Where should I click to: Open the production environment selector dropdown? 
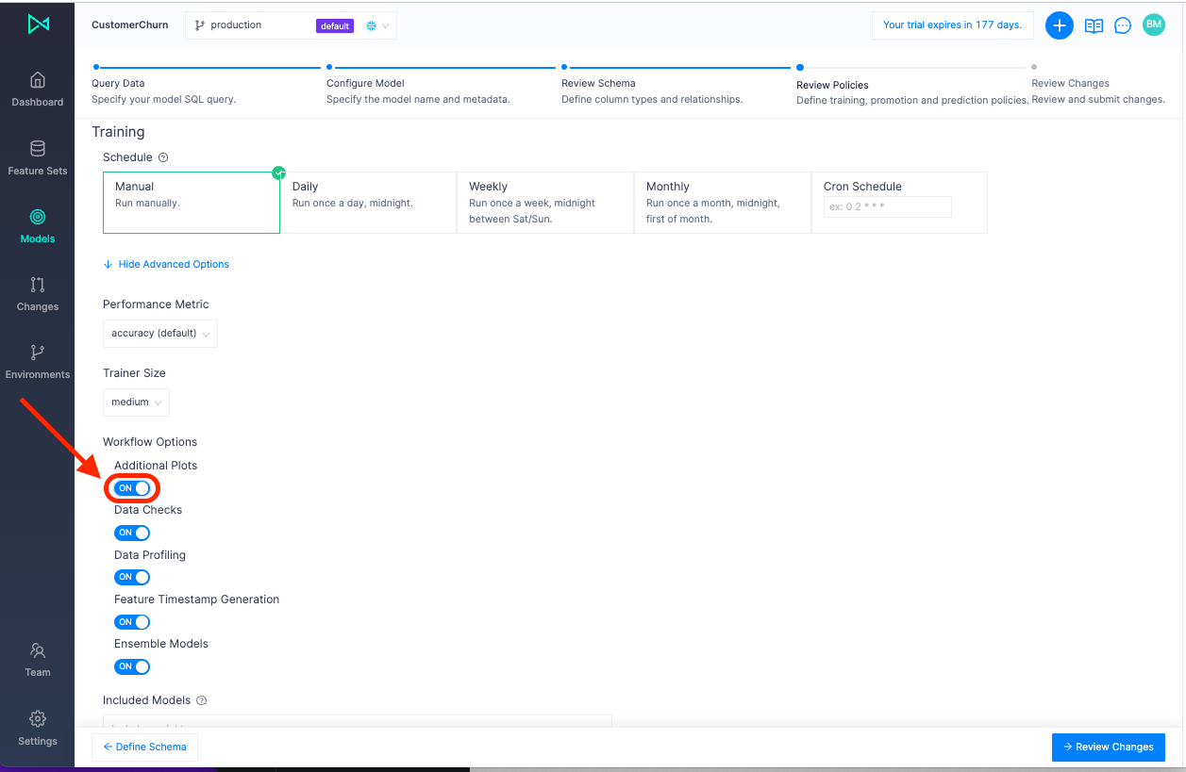pos(291,25)
